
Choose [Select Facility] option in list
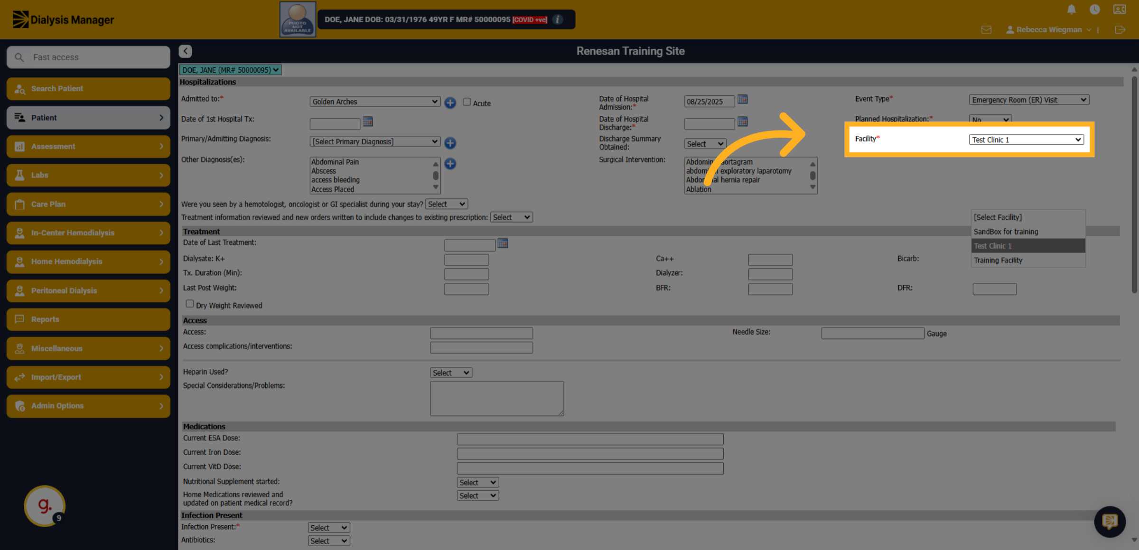pyautogui.click(x=1028, y=217)
